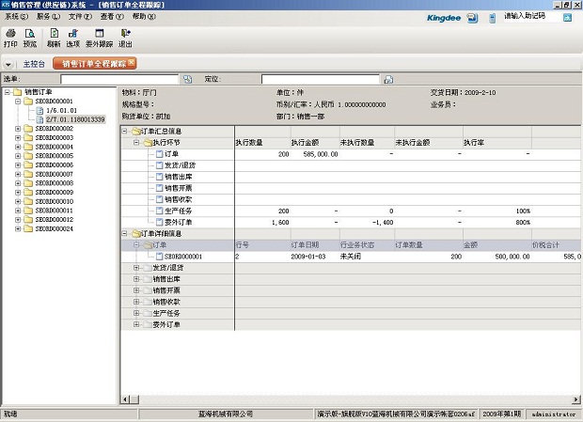
Task: Open the 系统(S) menu
Action: (16, 17)
